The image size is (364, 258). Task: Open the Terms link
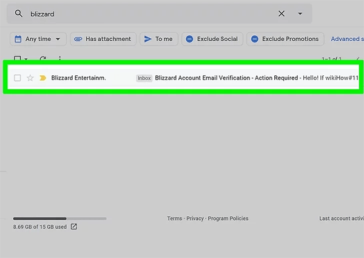point(175,219)
